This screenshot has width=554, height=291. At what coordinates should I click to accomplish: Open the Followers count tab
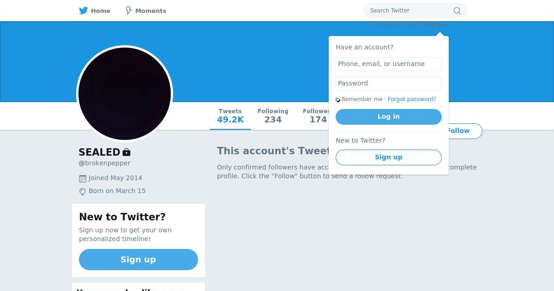[316, 116]
